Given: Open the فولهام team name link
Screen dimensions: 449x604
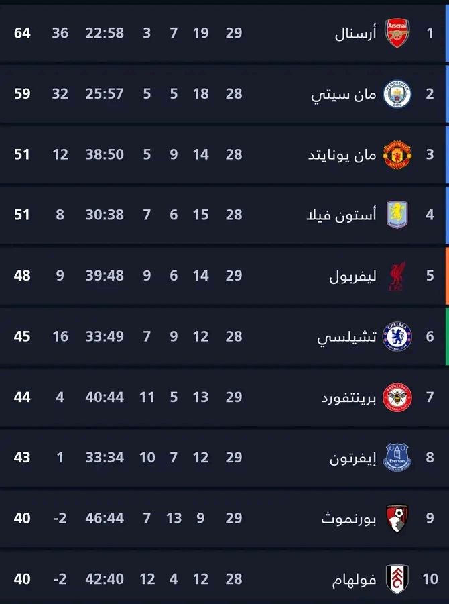Looking at the screenshot, I should point(354,579).
